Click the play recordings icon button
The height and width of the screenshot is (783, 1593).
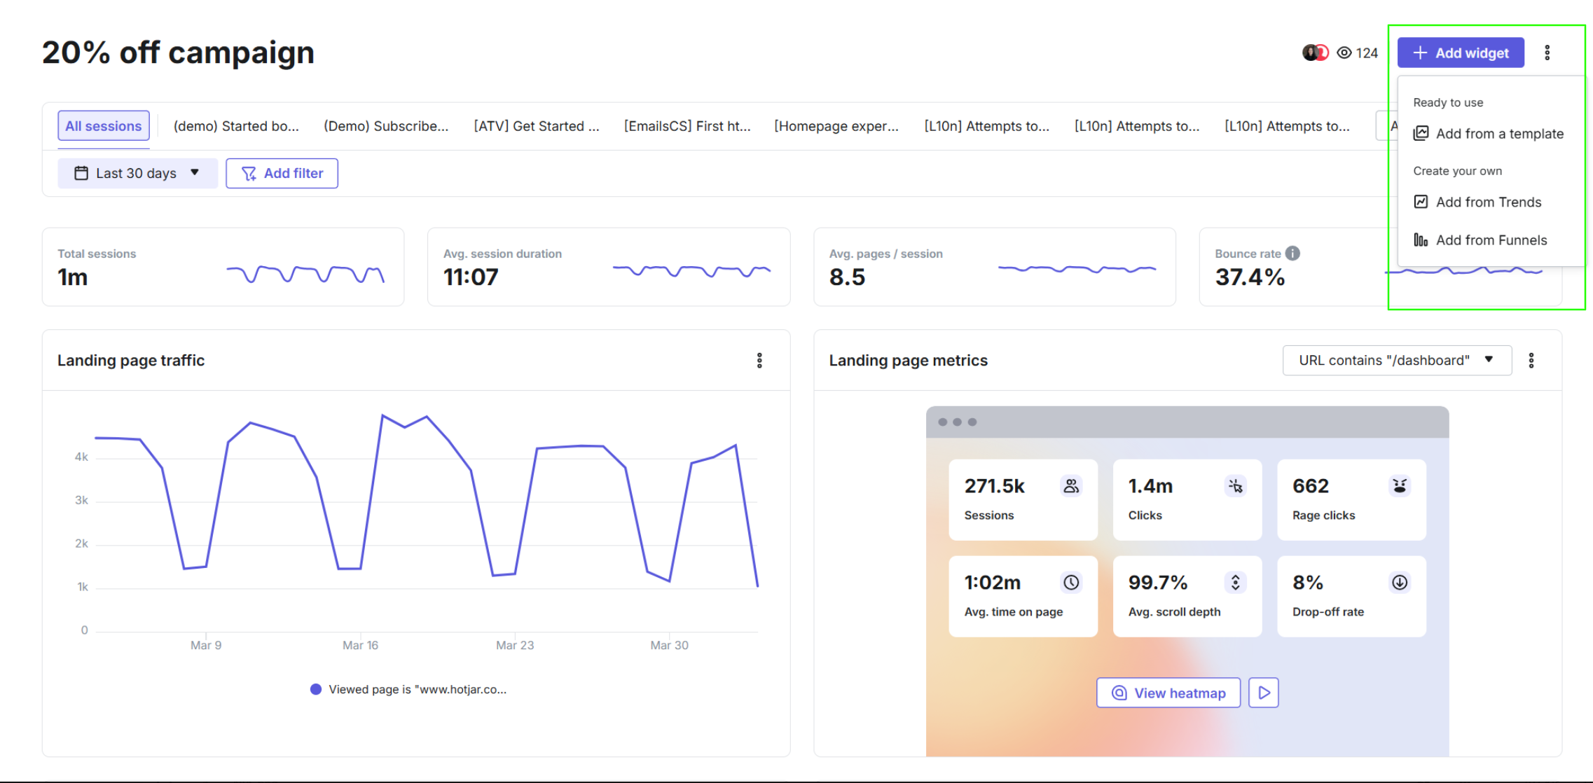(x=1264, y=693)
